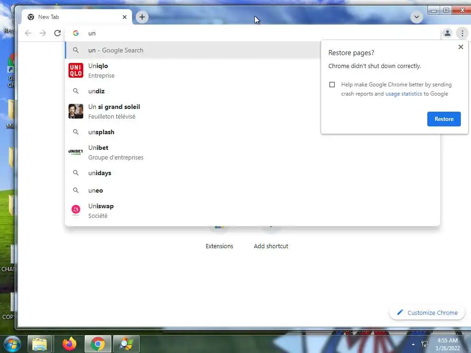Choose the uneo suggestion
Viewport: 471px width, 353px height.
pos(253,190)
